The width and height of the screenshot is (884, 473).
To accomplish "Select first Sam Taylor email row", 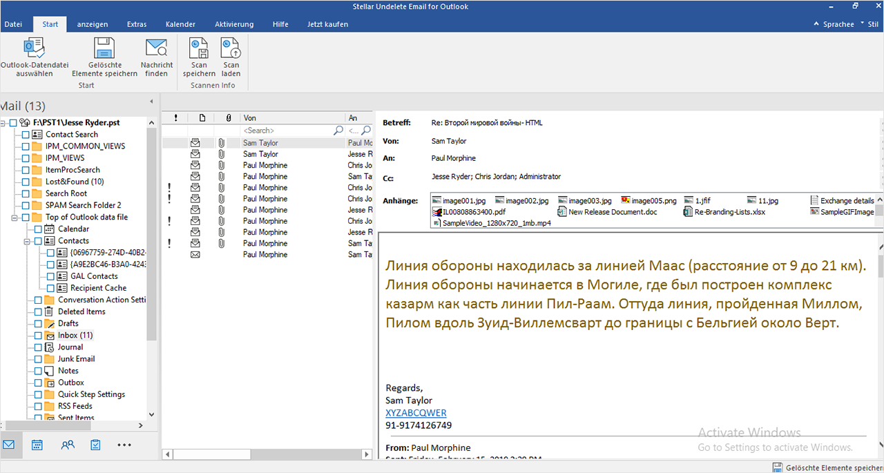I will pos(267,143).
